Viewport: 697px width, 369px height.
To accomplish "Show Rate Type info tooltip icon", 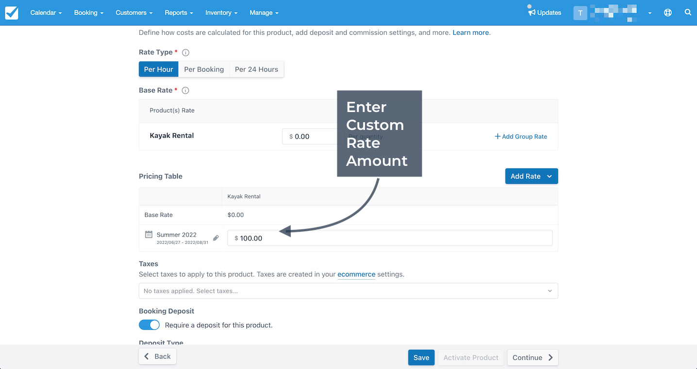I will click(185, 52).
